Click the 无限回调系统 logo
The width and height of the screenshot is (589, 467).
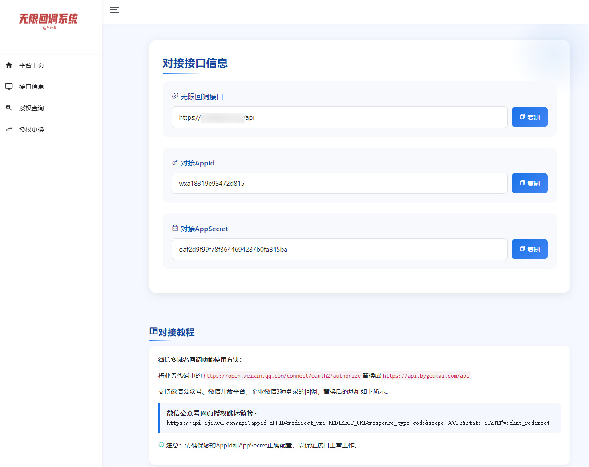click(x=48, y=21)
